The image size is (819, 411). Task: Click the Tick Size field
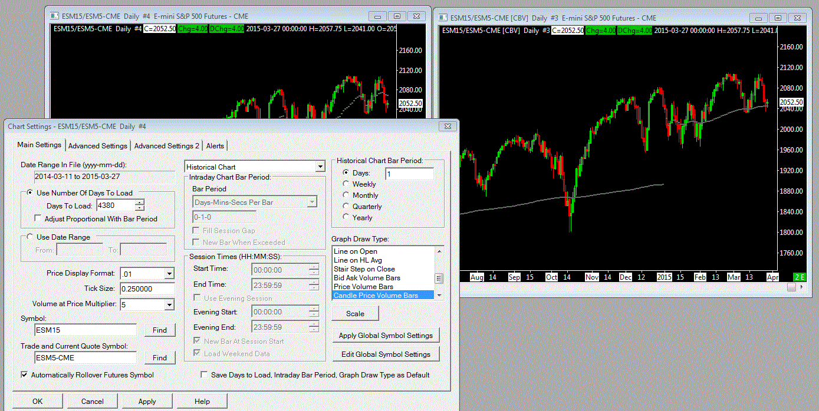147,289
